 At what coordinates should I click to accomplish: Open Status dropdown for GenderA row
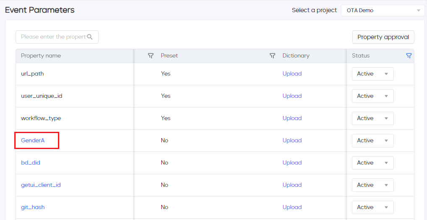(372, 141)
